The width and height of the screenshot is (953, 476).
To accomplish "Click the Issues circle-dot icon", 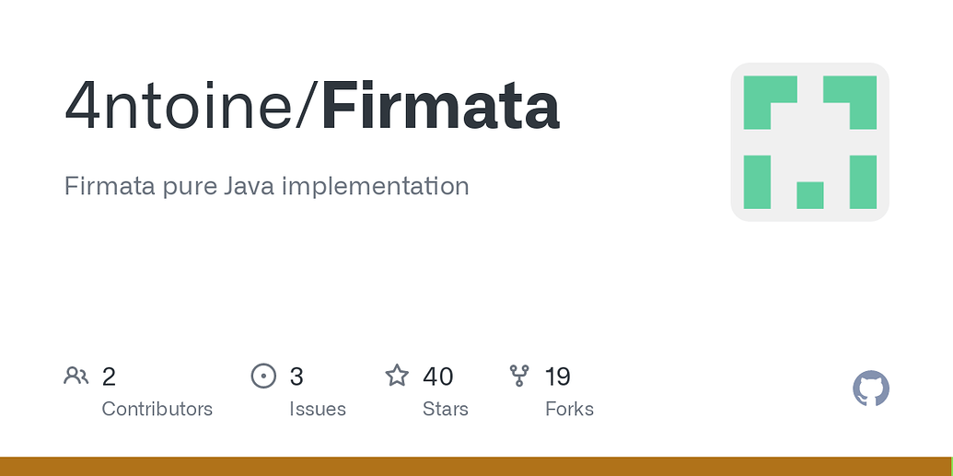I will click(x=263, y=376).
